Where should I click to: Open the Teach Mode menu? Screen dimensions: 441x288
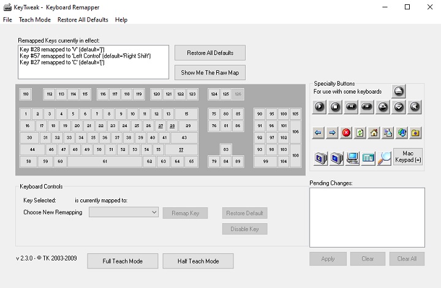click(x=34, y=20)
